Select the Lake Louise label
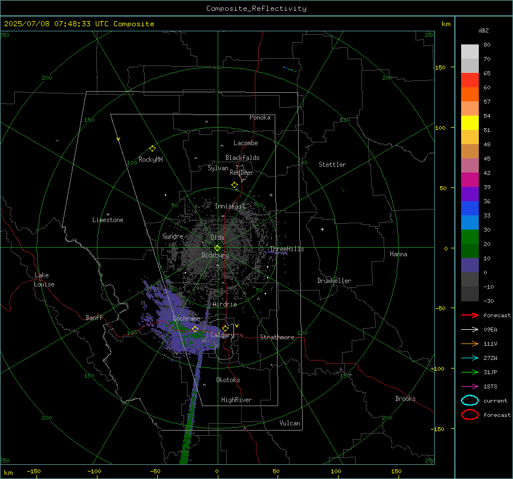 click(44, 280)
